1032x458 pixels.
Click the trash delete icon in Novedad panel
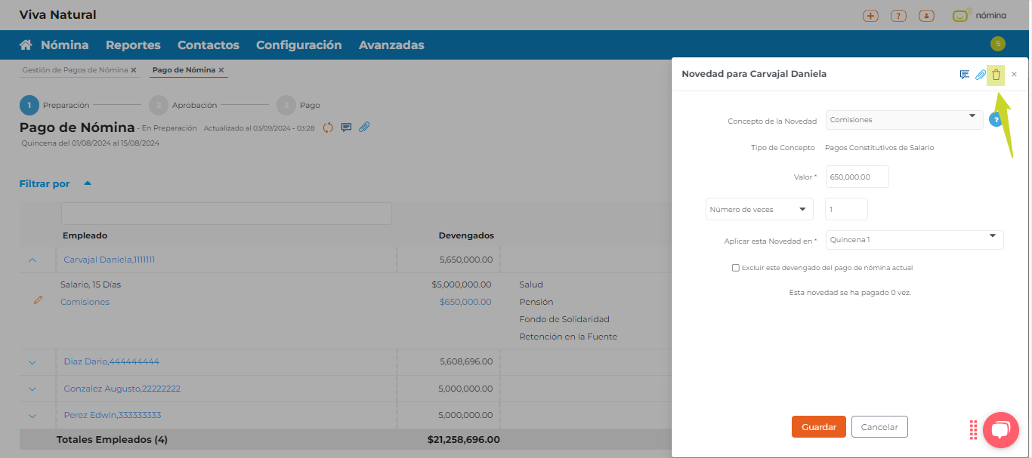coord(996,75)
